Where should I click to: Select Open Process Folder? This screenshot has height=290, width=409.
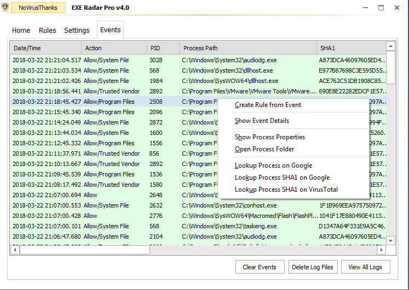[264, 149]
